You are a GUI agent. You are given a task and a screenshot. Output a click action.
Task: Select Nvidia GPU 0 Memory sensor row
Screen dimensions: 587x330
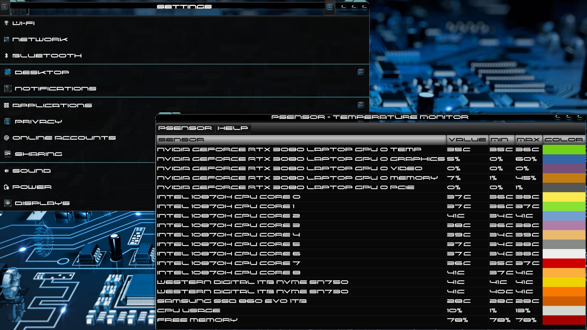click(371, 178)
